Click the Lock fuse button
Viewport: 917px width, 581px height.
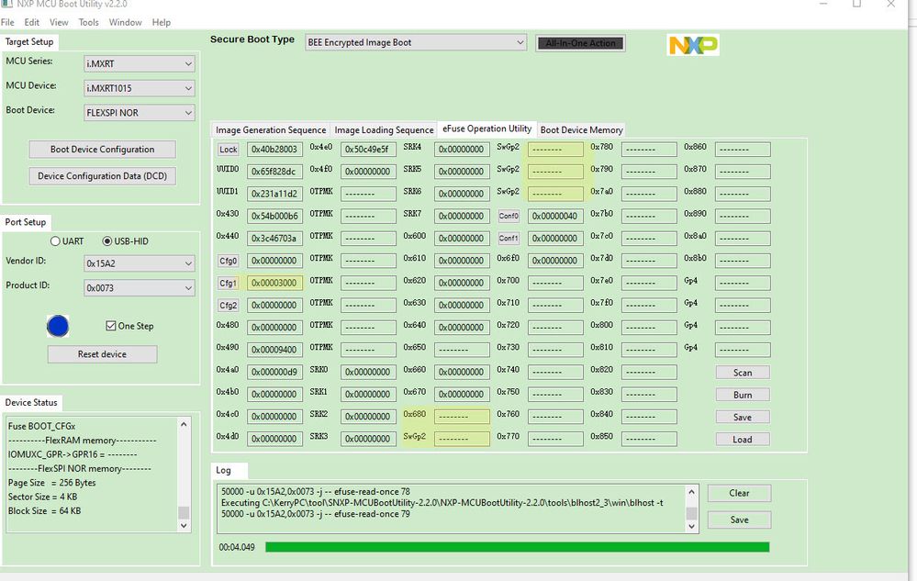coord(228,149)
